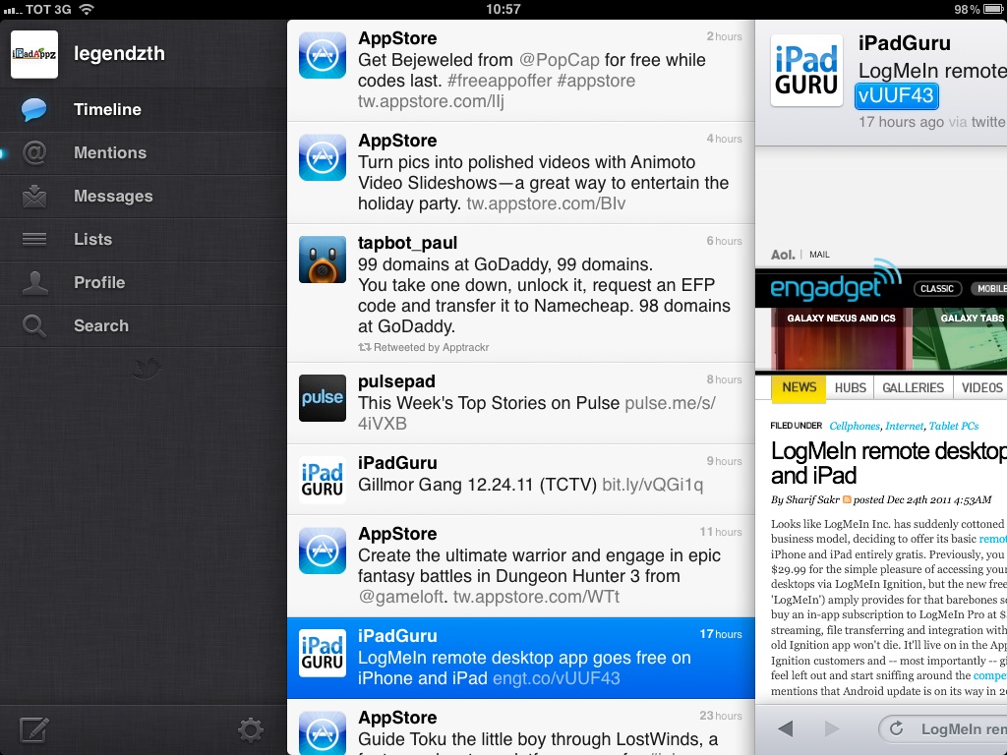Tap the Profile person silhouette icon
The height and width of the screenshot is (755, 1007).
tap(34, 282)
